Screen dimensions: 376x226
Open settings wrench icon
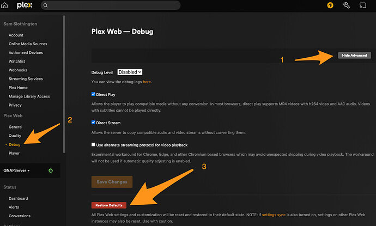click(346, 5)
